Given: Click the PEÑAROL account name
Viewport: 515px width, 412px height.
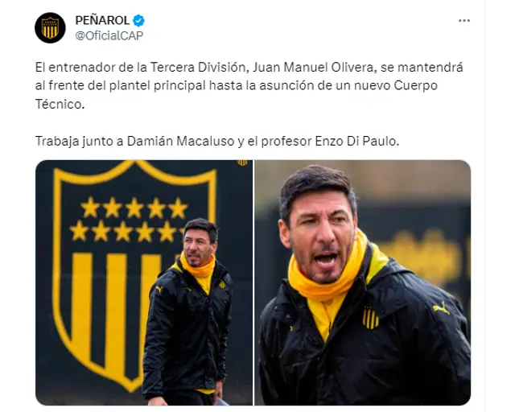Looking at the screenshot, I should click(102, 20).
